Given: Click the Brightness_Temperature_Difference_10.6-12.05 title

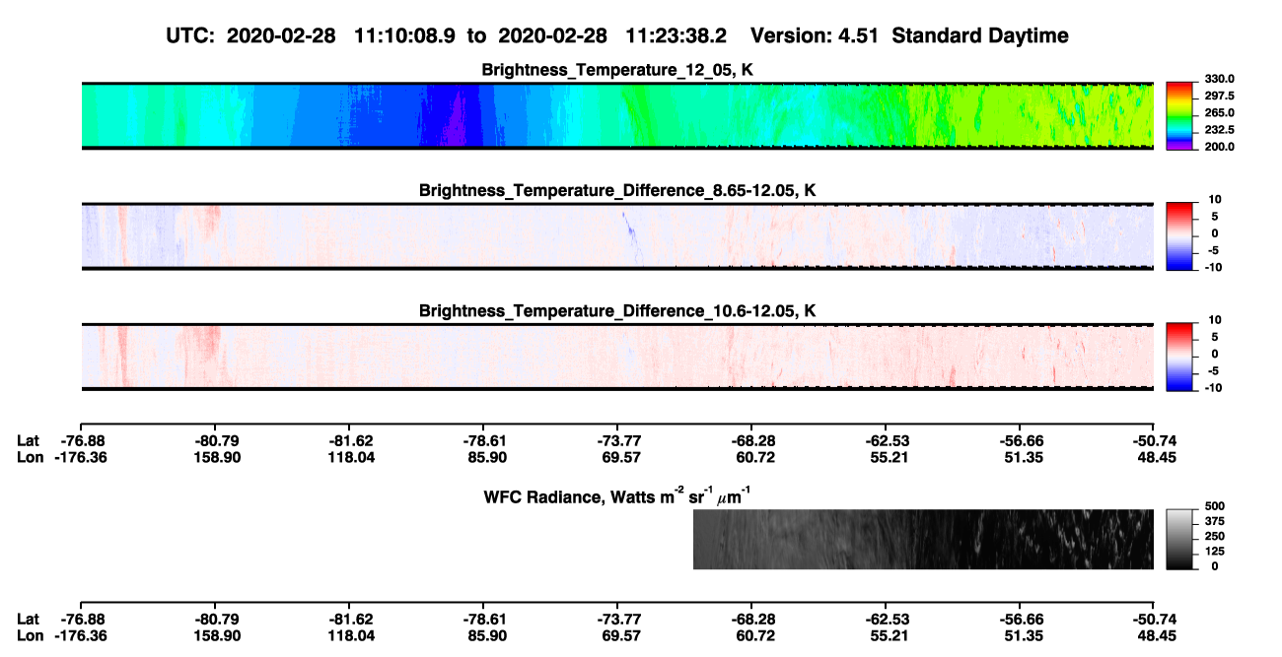Looking at the screenshot, I should (x=617, y=310).
